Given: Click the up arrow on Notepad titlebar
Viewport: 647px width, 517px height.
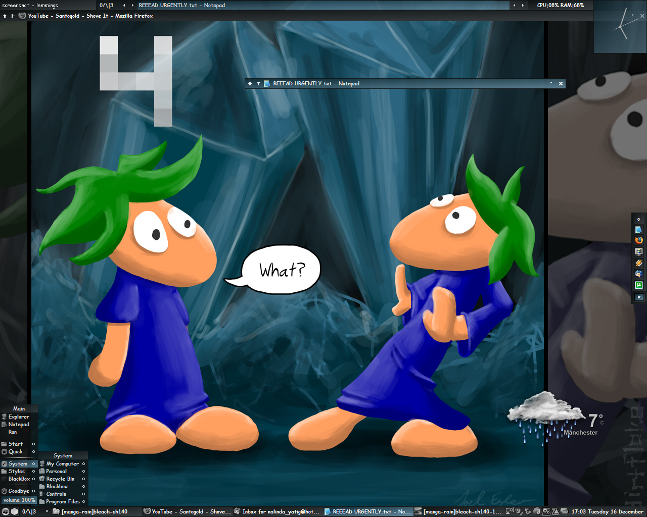Looking at the screenshot, I should [250, 84].
